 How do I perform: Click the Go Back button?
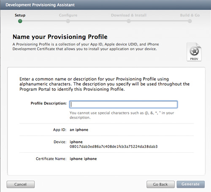(x=160, y=184)
